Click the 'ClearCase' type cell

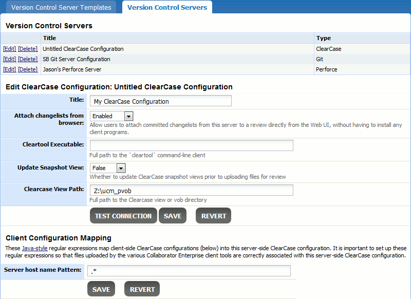[362, 49]
